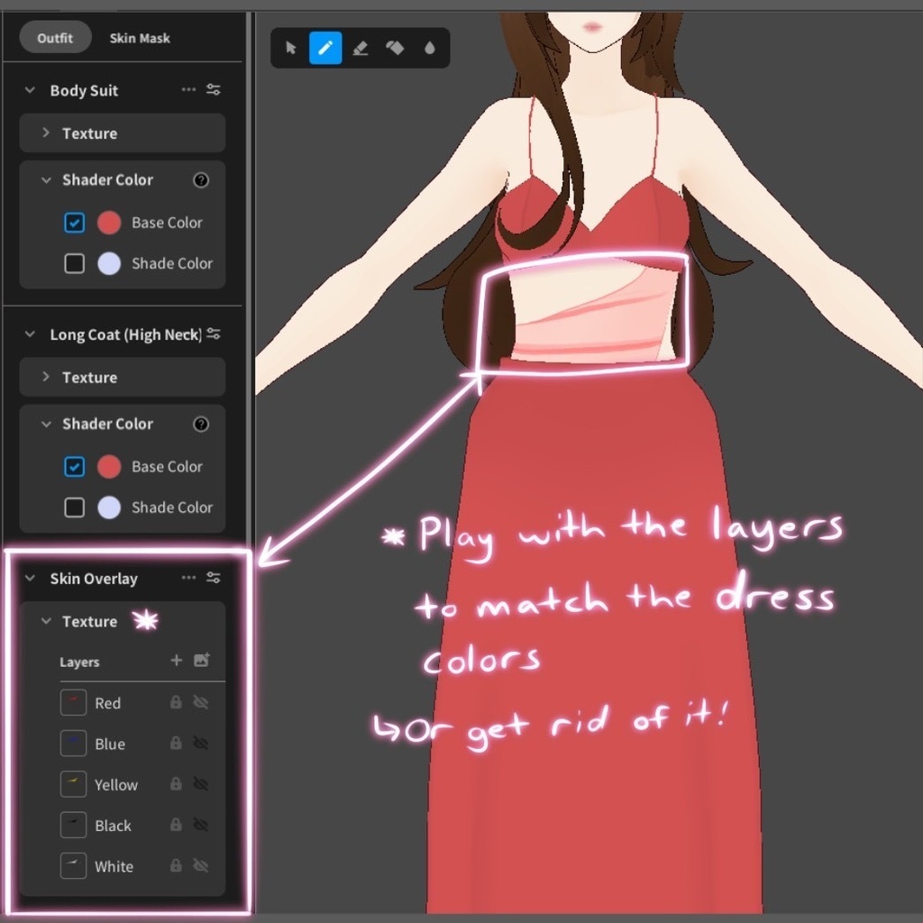Switch to the Outfit tab
Viewport: 923px width, 923px height.
[55, 38]
